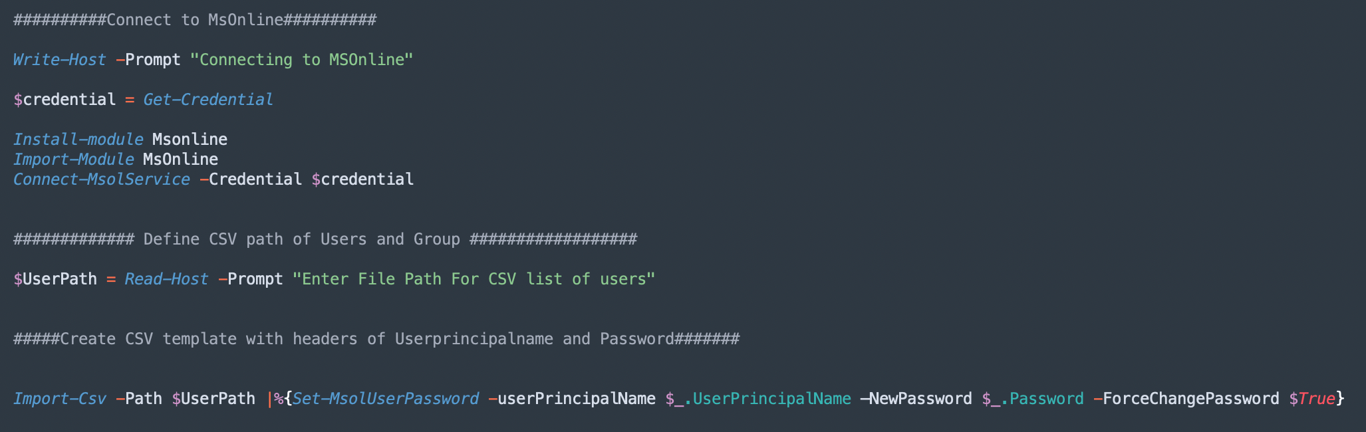
Task: Click the Install-module command
Action: (x=78, y=140)
